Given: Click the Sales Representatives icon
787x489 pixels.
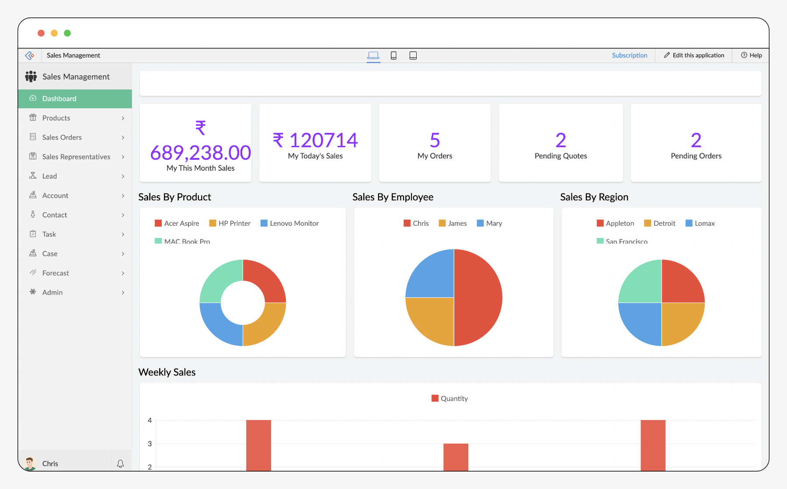Looking at the screenshot, I should click(33, 157).
